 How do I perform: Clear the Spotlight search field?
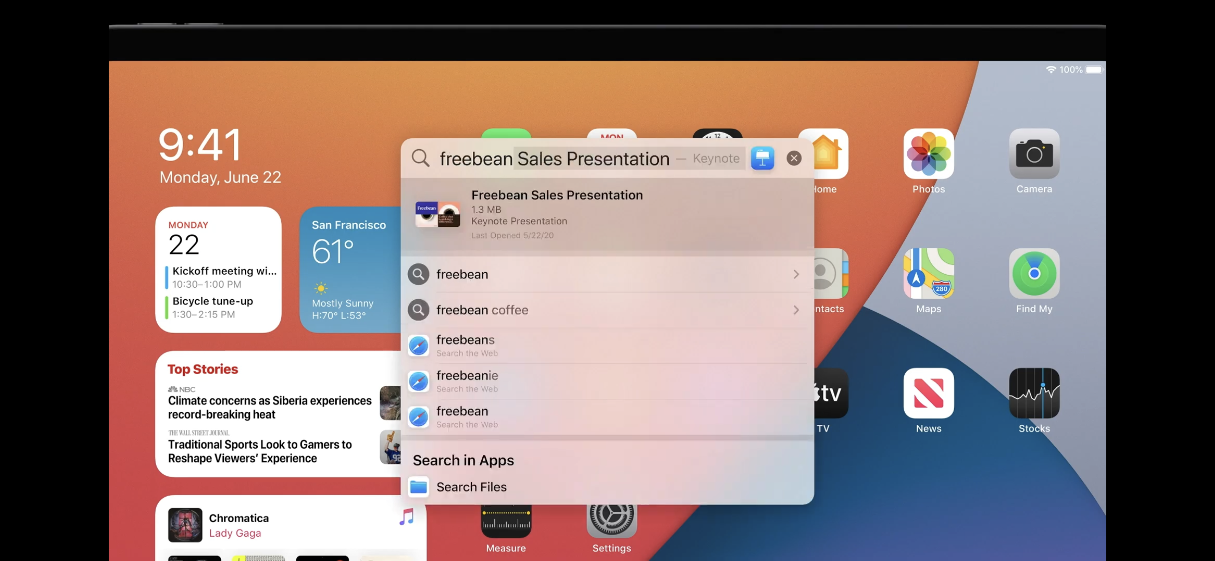tap(794, 159)
